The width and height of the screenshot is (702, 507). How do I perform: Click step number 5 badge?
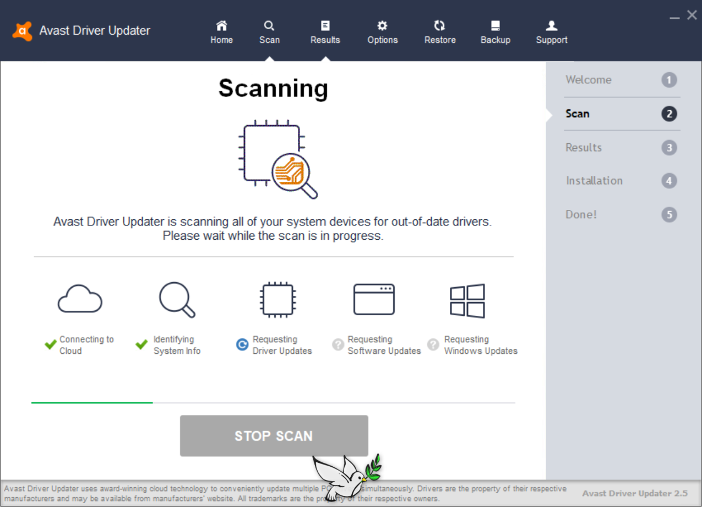[669, 214]
